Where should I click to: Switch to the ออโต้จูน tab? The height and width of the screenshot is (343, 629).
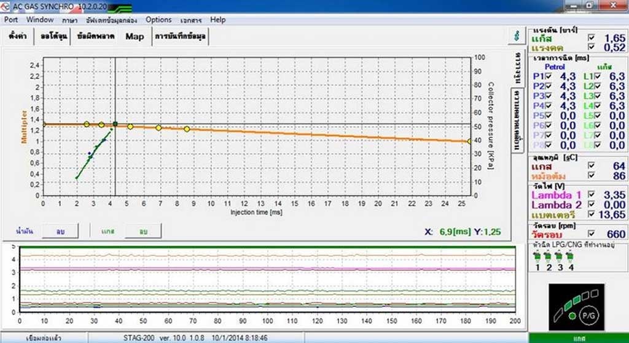(x=53, y=36)
